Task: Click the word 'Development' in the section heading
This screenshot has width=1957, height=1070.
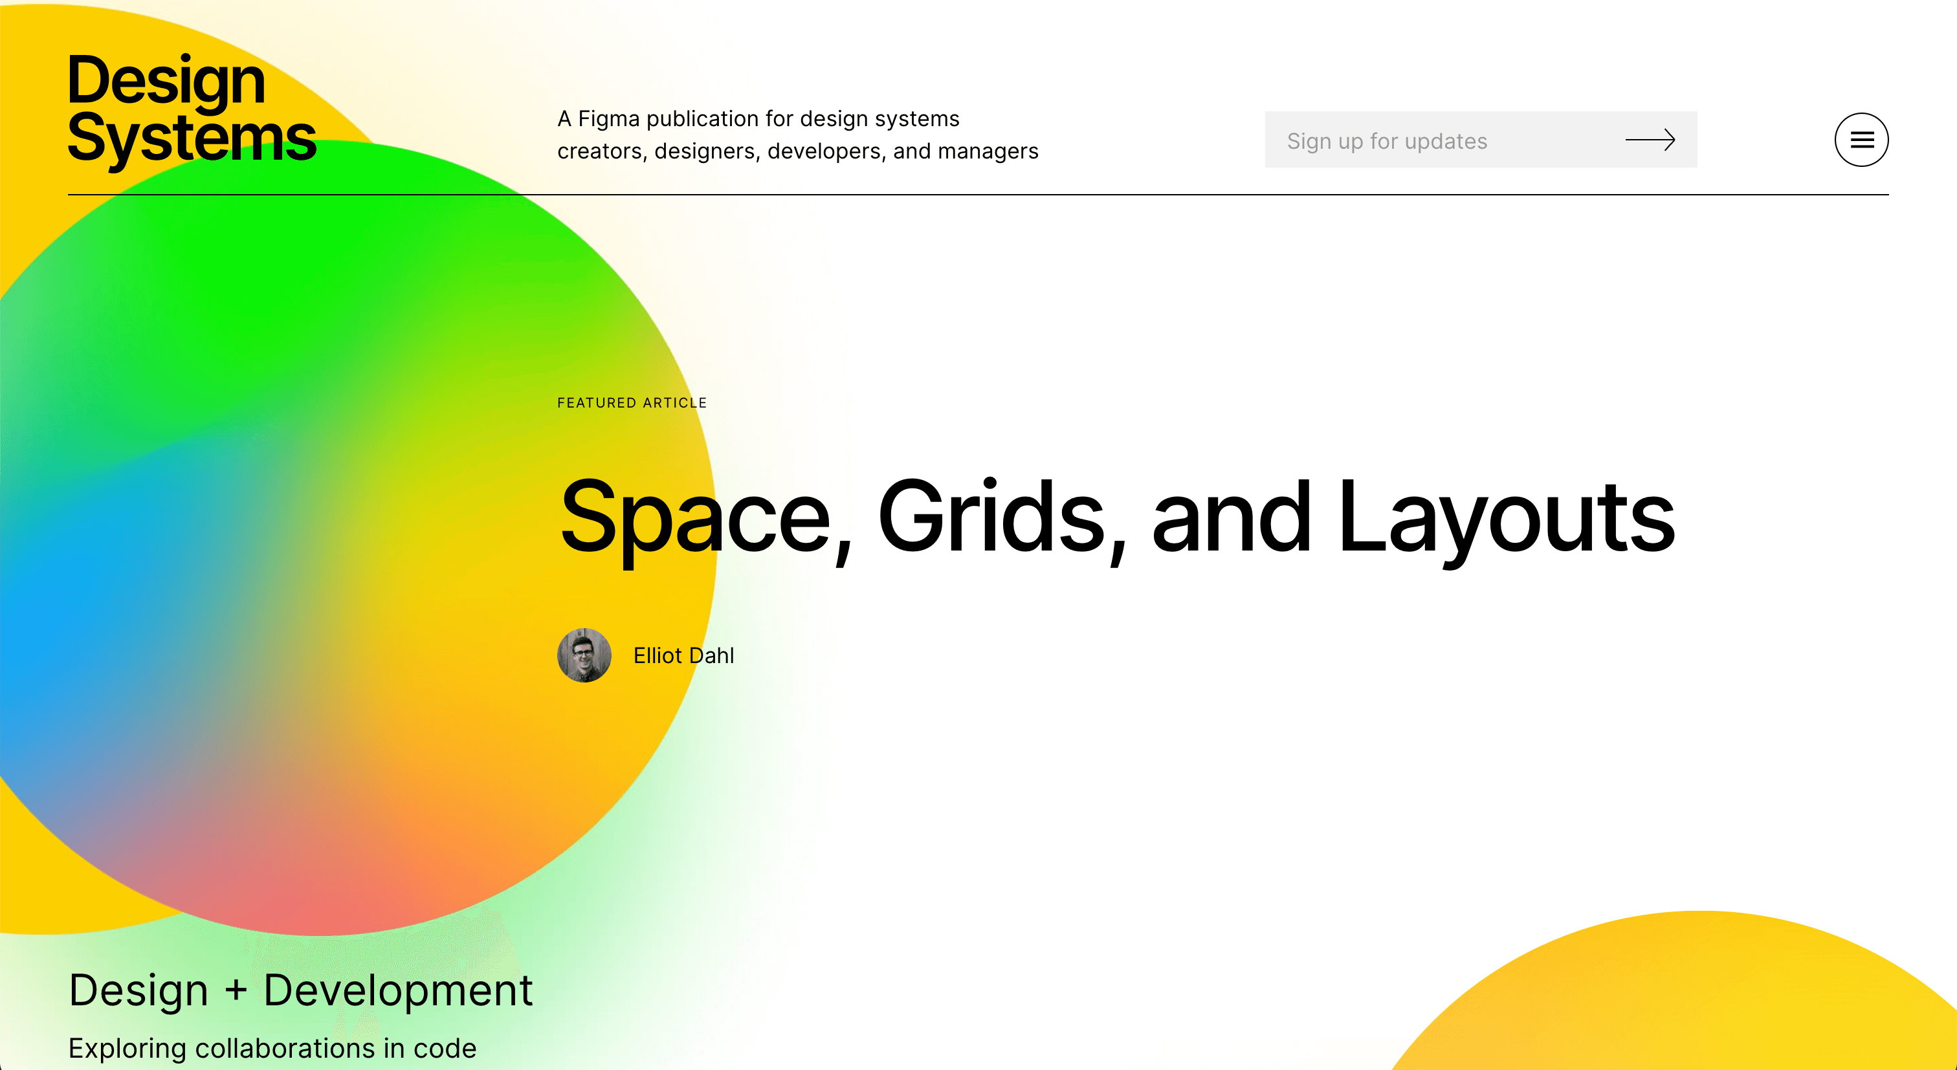Action: [397, 990]
